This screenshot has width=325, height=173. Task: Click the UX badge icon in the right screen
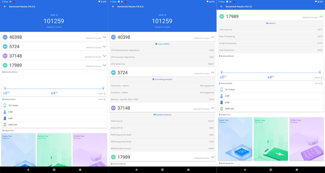[x=222, y=16]
